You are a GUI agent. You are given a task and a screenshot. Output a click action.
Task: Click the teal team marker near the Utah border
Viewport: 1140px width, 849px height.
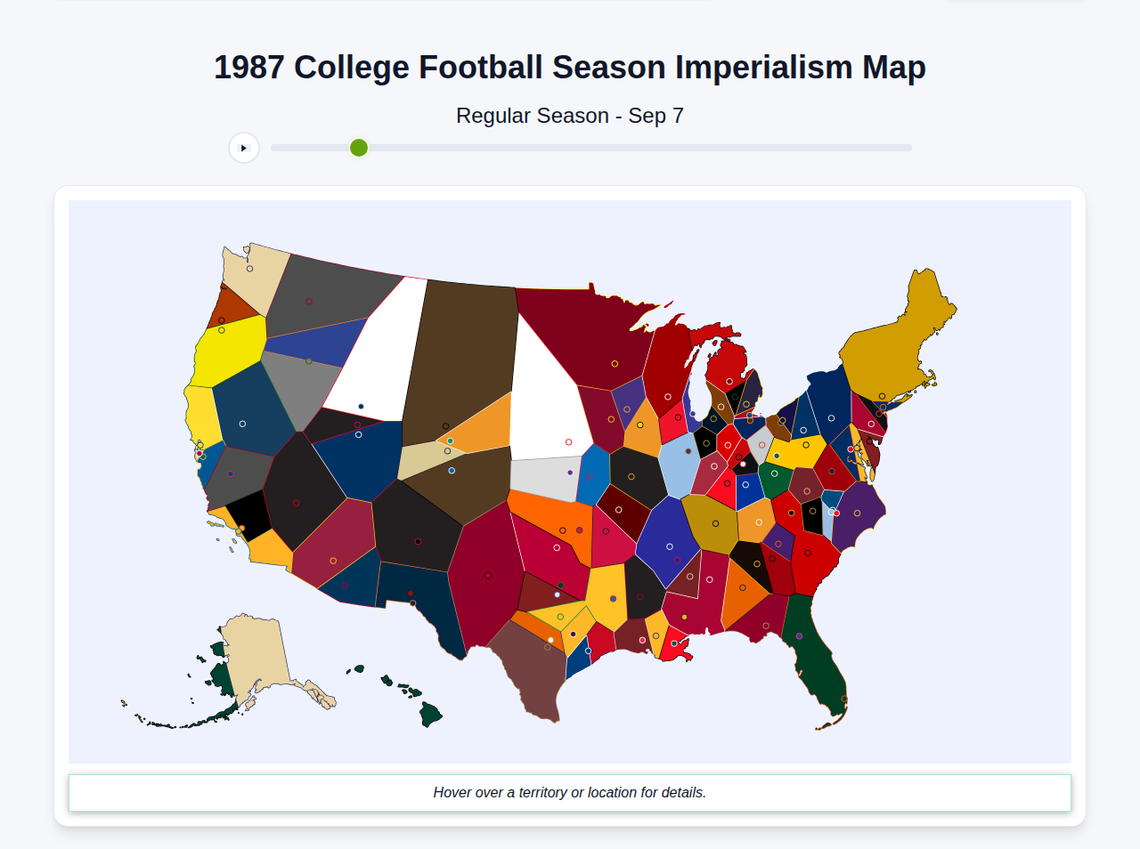450,441
